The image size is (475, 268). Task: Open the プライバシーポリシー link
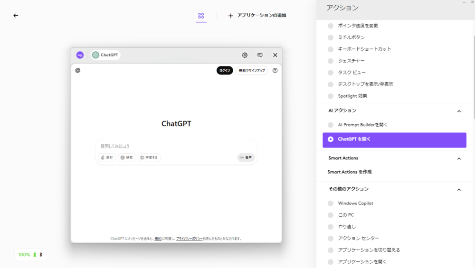190,239
